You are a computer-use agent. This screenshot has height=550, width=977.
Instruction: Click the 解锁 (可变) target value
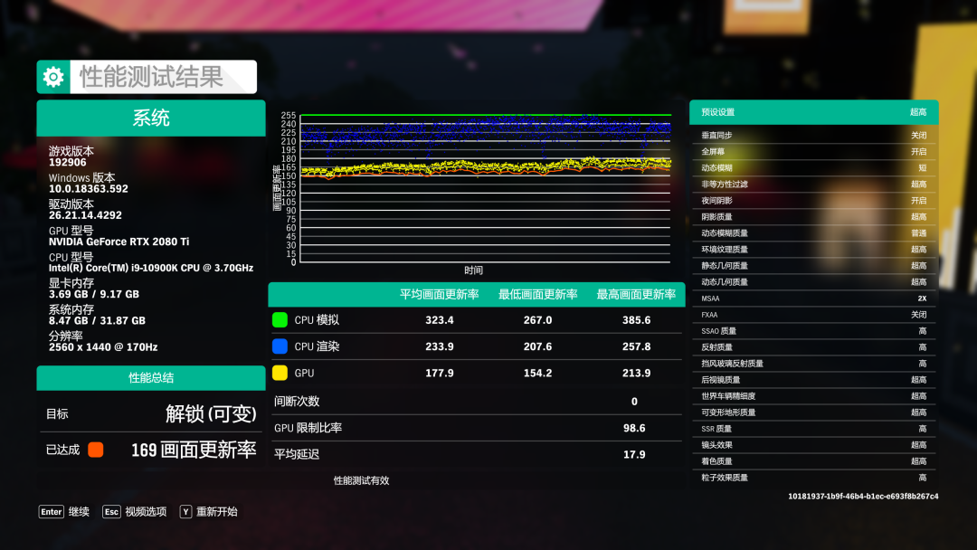[211, 413]
